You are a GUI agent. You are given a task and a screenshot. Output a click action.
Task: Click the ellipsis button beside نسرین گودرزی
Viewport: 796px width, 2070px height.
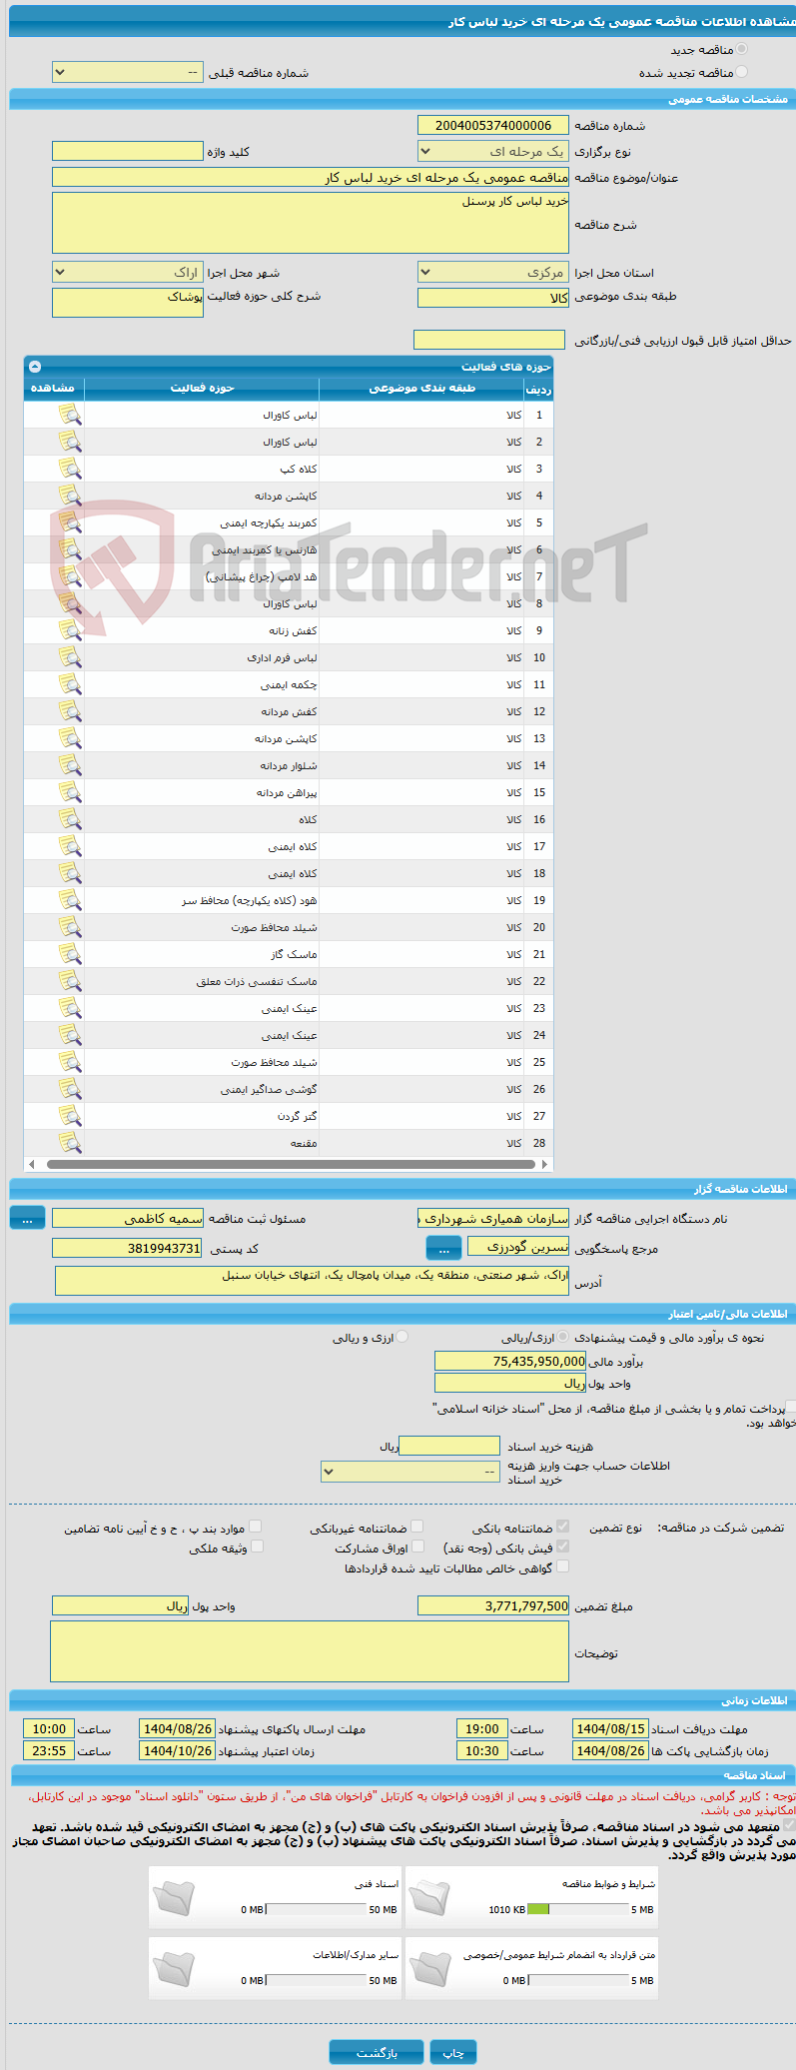443,1248
